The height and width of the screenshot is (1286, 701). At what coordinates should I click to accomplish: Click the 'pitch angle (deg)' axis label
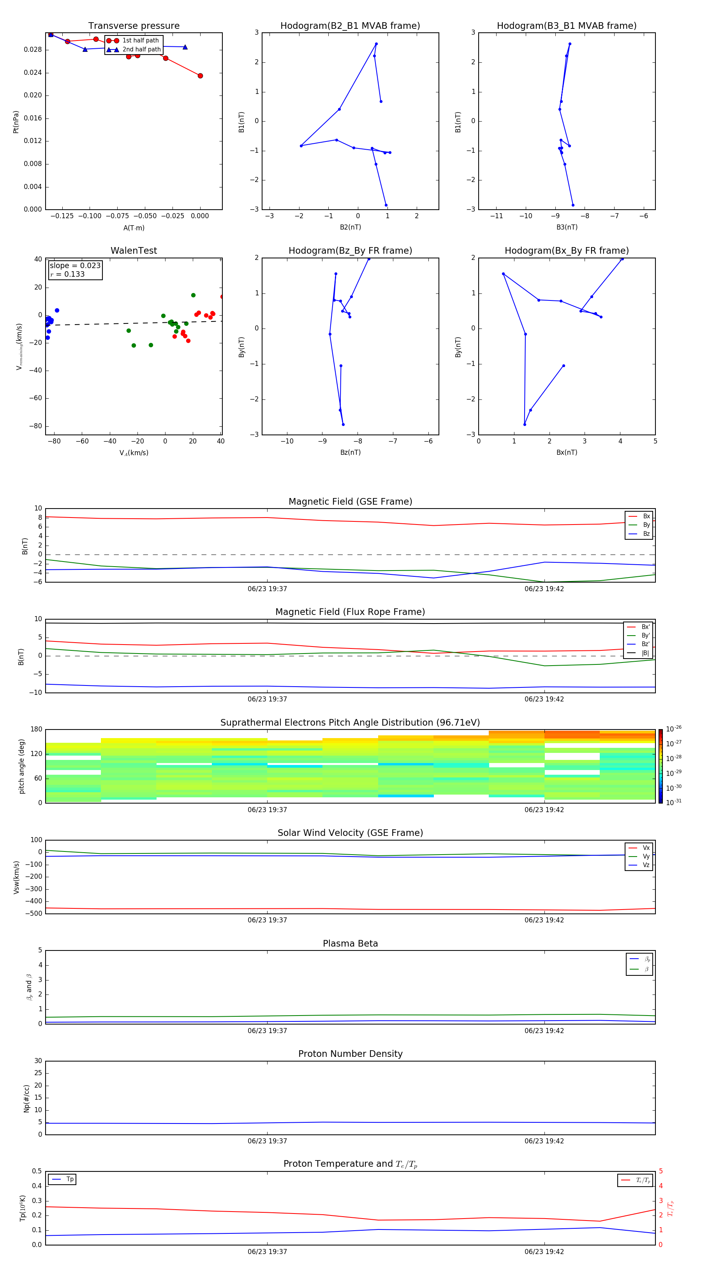21,766
